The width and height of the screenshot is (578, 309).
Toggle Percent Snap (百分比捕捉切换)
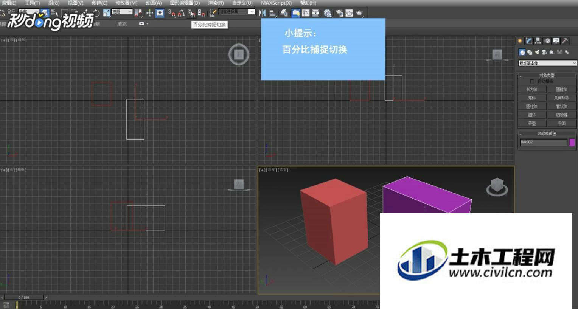[191, 13]
